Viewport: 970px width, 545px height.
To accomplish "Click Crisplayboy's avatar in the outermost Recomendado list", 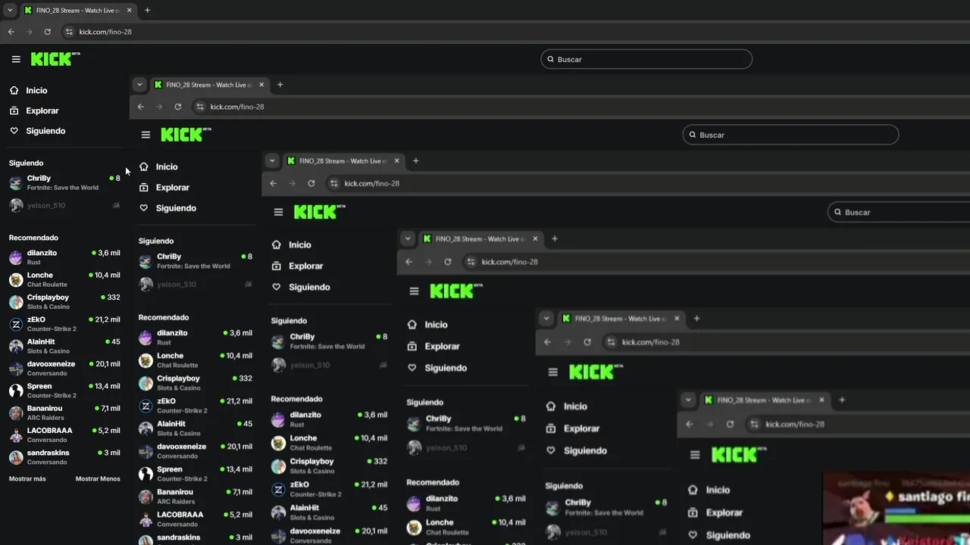I will [x=16, y=302].
